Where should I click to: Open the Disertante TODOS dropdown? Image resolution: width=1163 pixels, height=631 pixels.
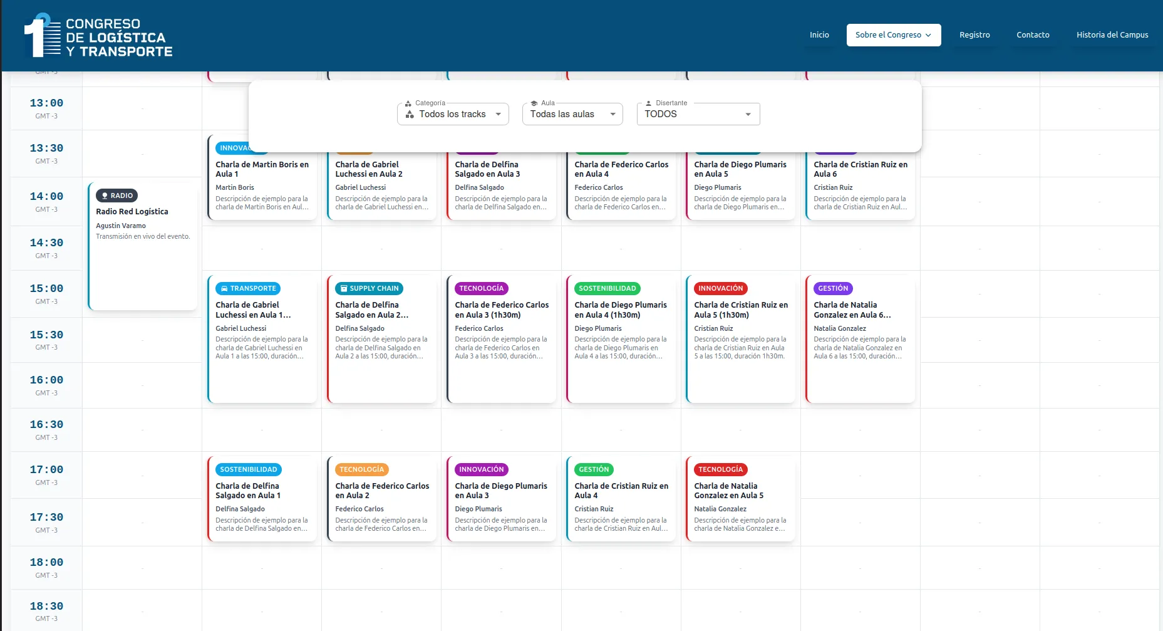click(698, 114)
